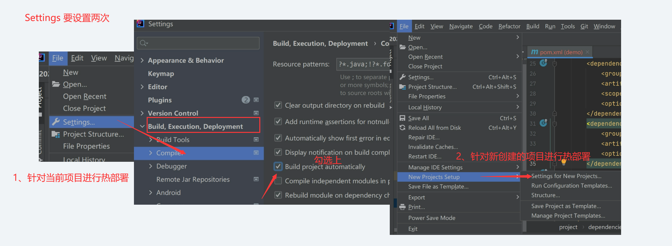Click the Project Structure icon in right File menu

point(402,87)
